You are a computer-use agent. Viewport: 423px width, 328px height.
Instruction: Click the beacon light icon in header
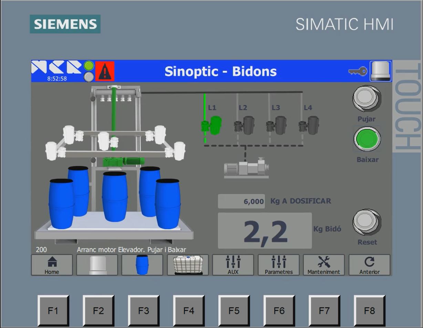(x=380, y=71)
